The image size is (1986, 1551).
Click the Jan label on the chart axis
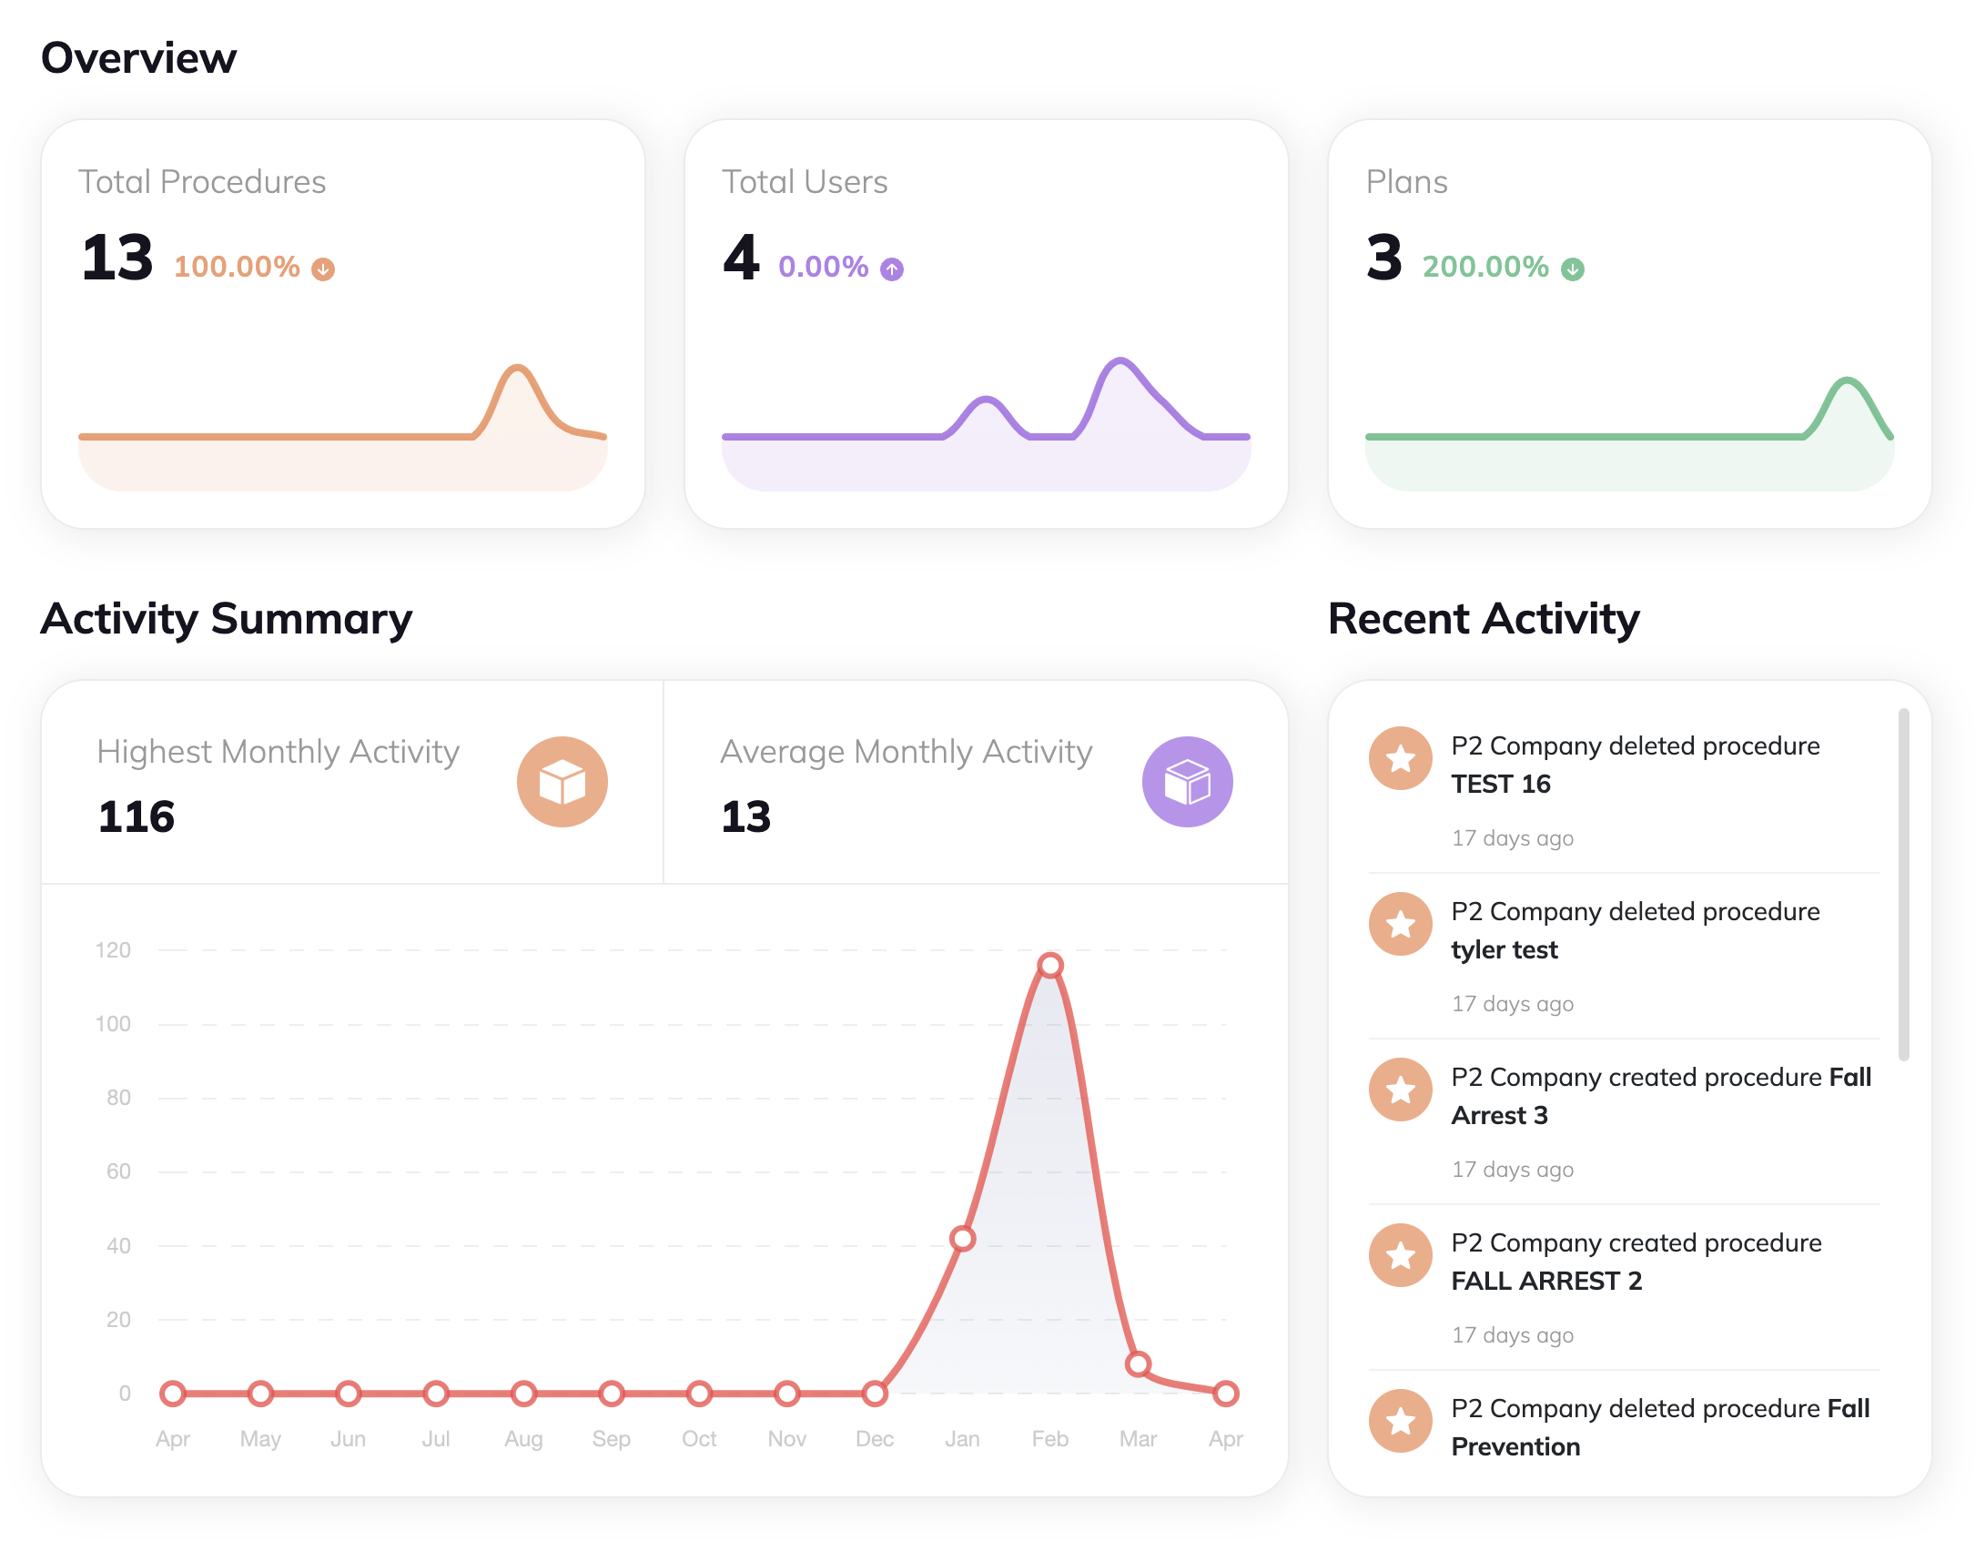(x=963, y=1439)
